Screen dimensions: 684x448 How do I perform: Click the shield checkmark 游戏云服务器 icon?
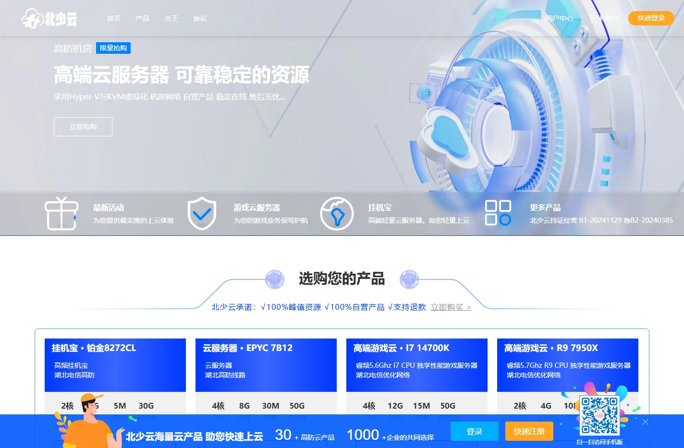click(202, 213)
